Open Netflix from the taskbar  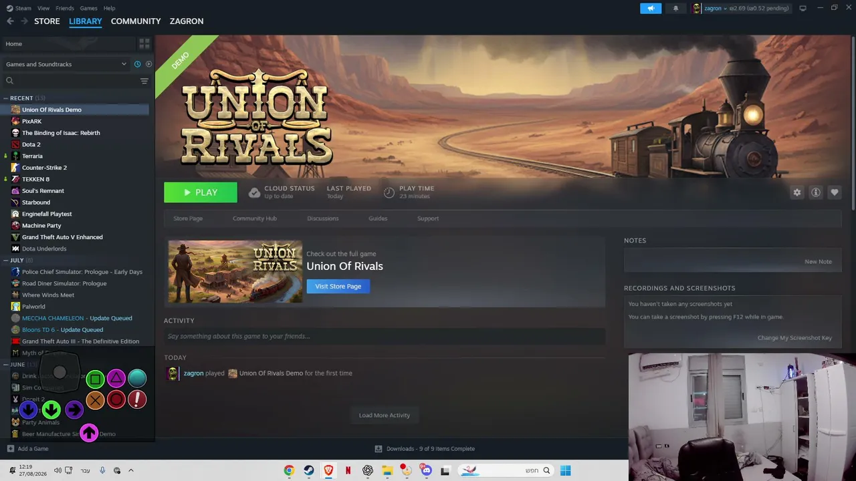[348, 470]
